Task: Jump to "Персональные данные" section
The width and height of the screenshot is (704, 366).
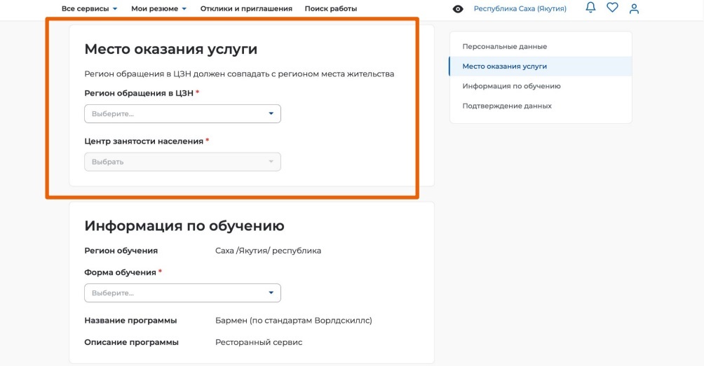Action: (x=504, y=46)
